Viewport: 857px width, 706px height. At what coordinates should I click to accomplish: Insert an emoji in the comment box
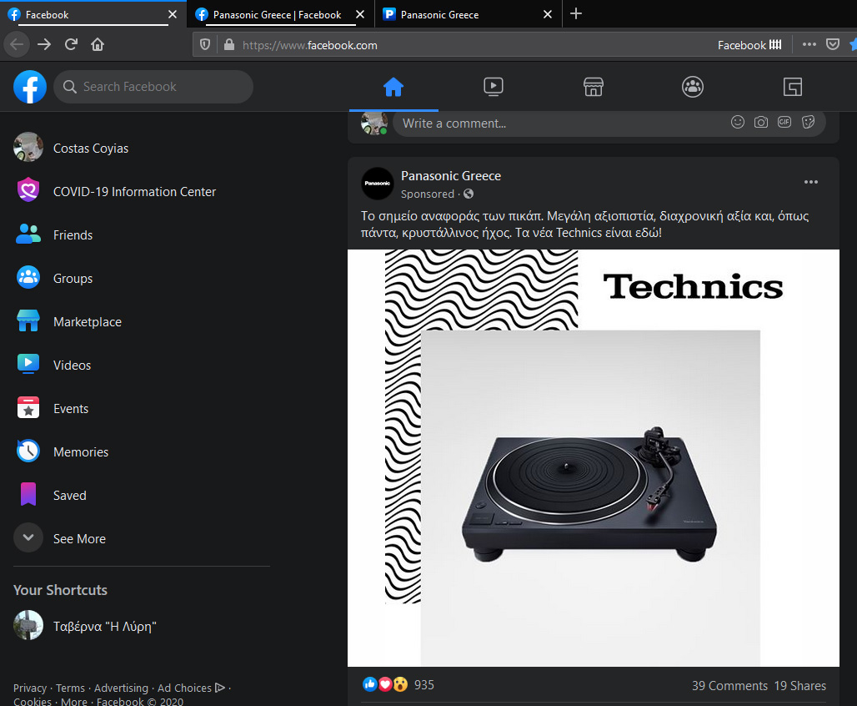[x=738, y=122]
